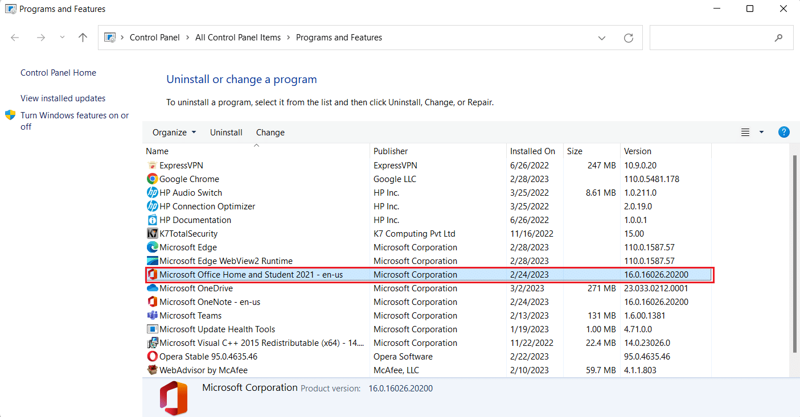The width and height of the screenshot is (800, 417).
Task: Click the Edge WebView2 Runtime icon
Action: [x=152, y=261]
